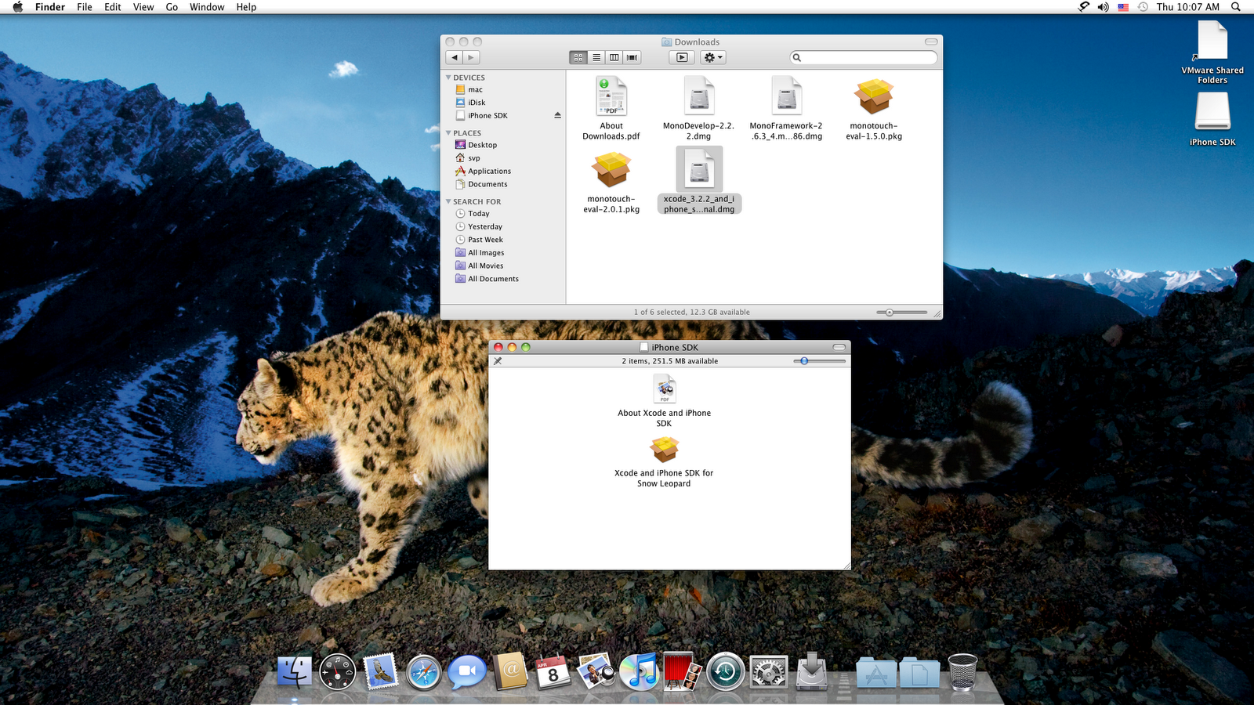Go forward in Downloads window
The height and width of the screenshot is (705, 1254).
coord(471,57)
